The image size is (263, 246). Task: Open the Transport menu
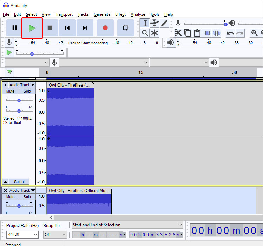tap(64, 14)
